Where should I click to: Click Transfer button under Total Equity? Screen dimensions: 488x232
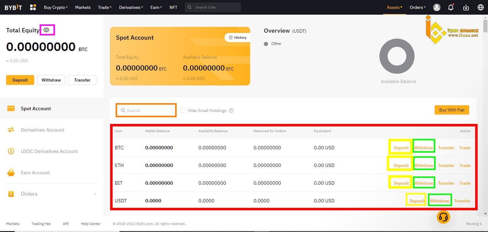(x=82, y=80)
